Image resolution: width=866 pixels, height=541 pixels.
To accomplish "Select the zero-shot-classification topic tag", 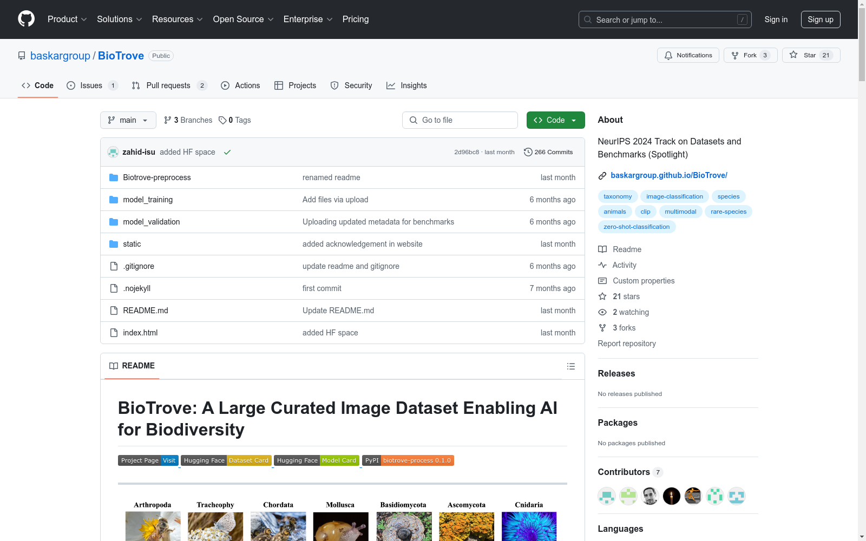I will [637, 227].
